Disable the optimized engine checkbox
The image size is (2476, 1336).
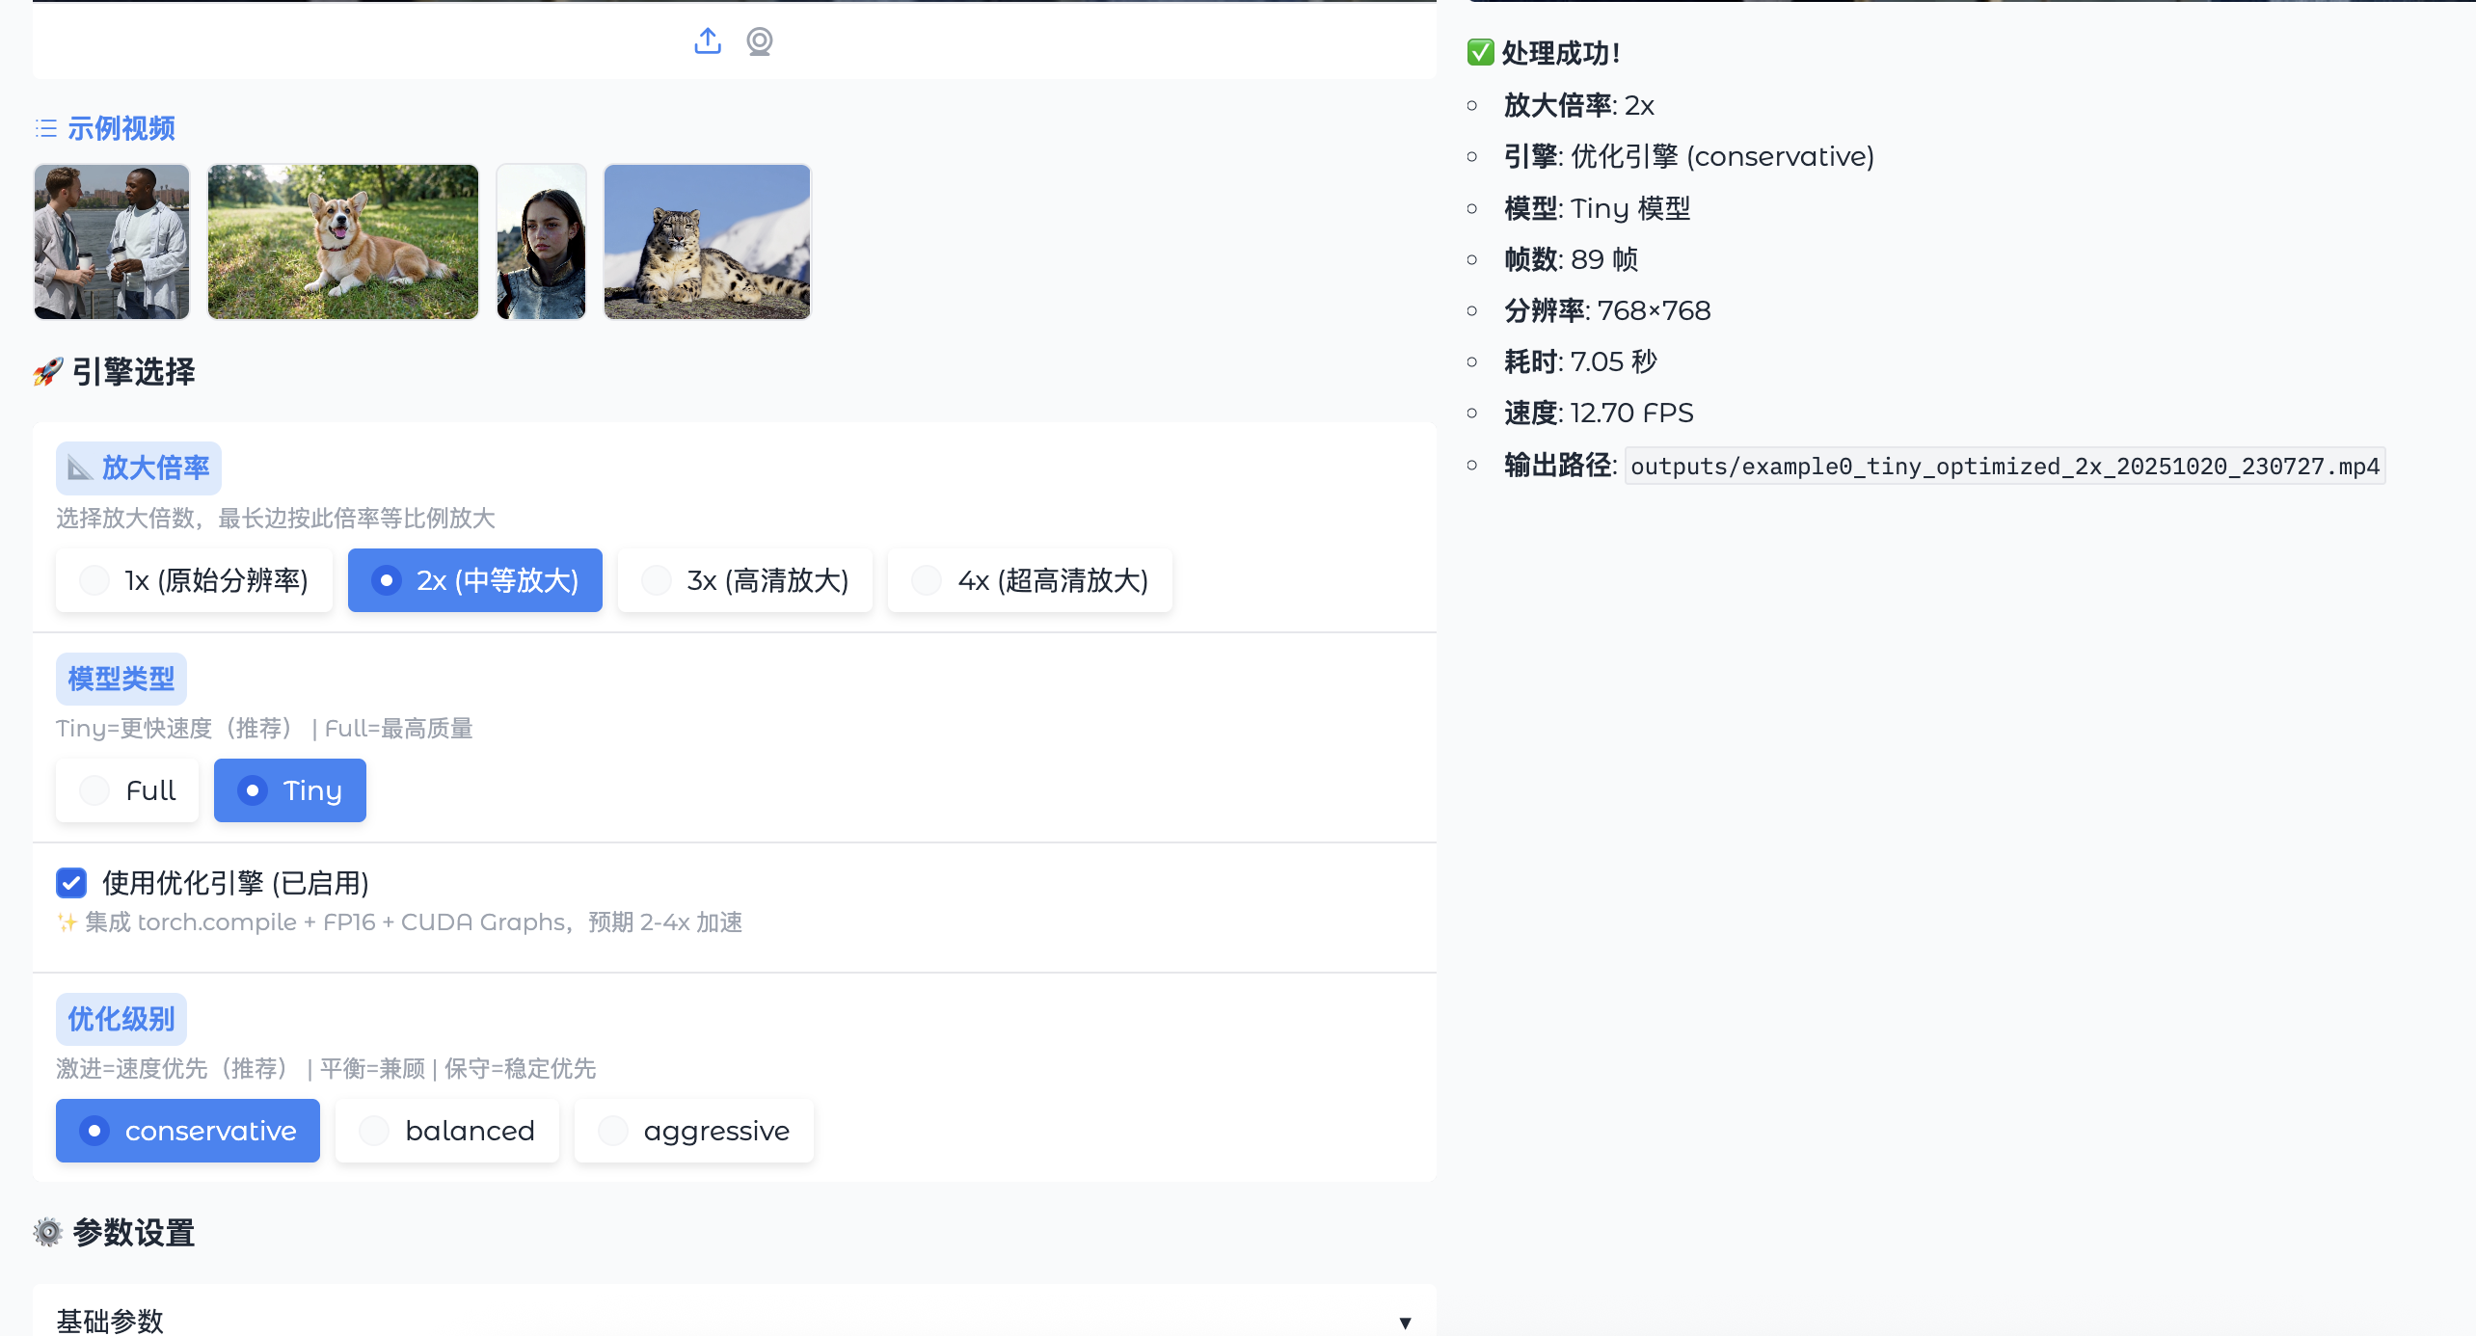point(71,883)
